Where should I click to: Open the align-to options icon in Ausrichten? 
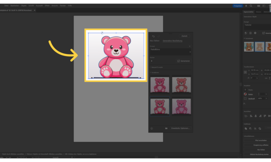click(x=246, y=116)
